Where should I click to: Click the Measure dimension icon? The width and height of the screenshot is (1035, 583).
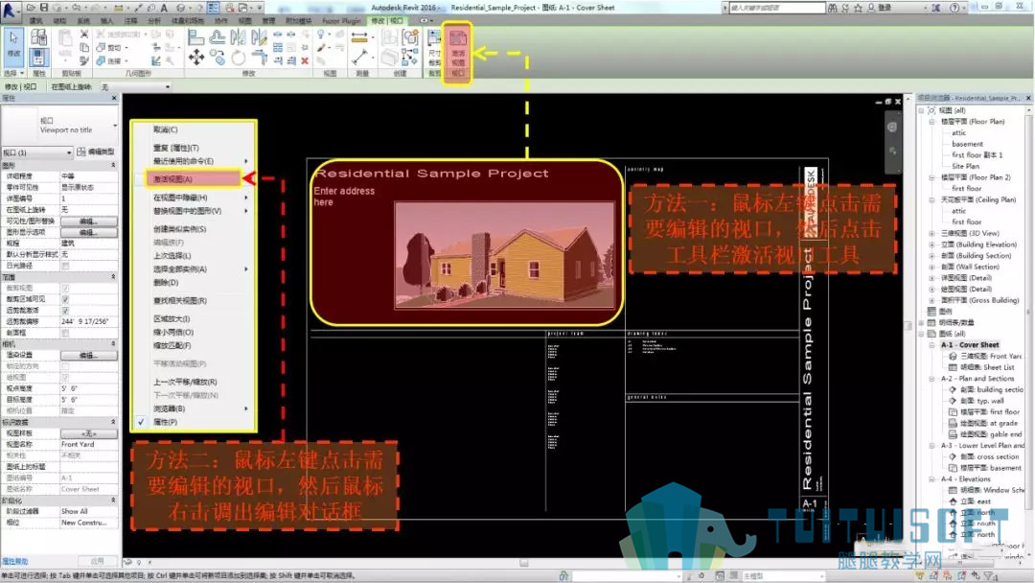(x=359, y=37)
